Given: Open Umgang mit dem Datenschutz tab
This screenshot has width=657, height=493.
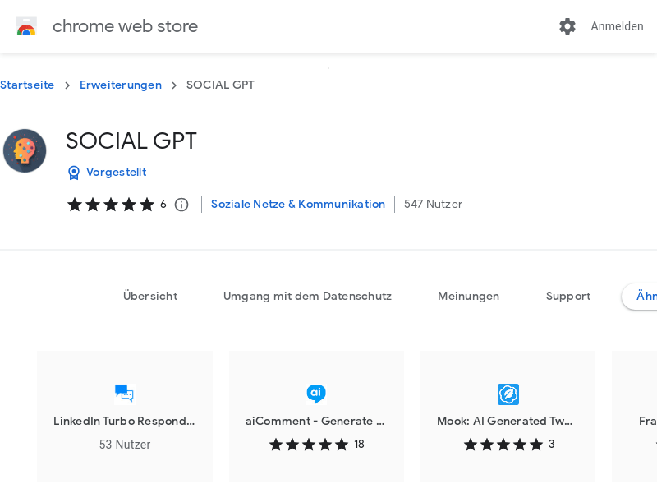Looking at the screenshot, I should (x=307, y=296).
